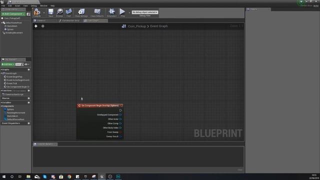Viewport: 320px width, 180px height.
Task: Open the Add New dropdown in My Blueprint
Action: pos(8,64)
